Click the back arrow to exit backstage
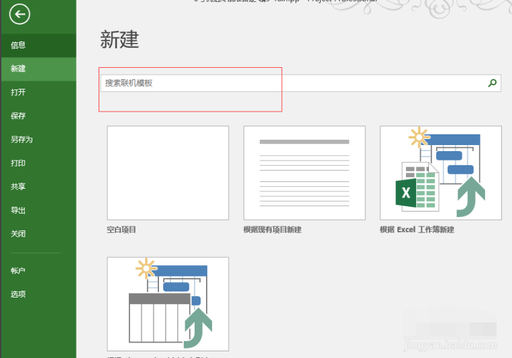Viewport: 512px width, 358px height. (x=20, y=14)
